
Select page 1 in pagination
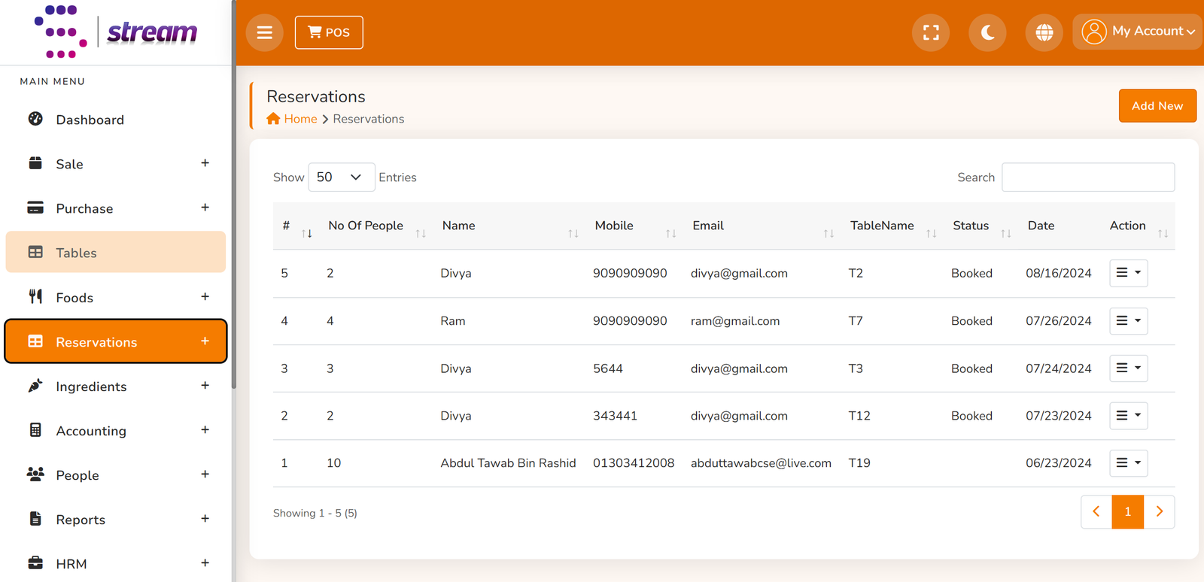point(1128,512)
